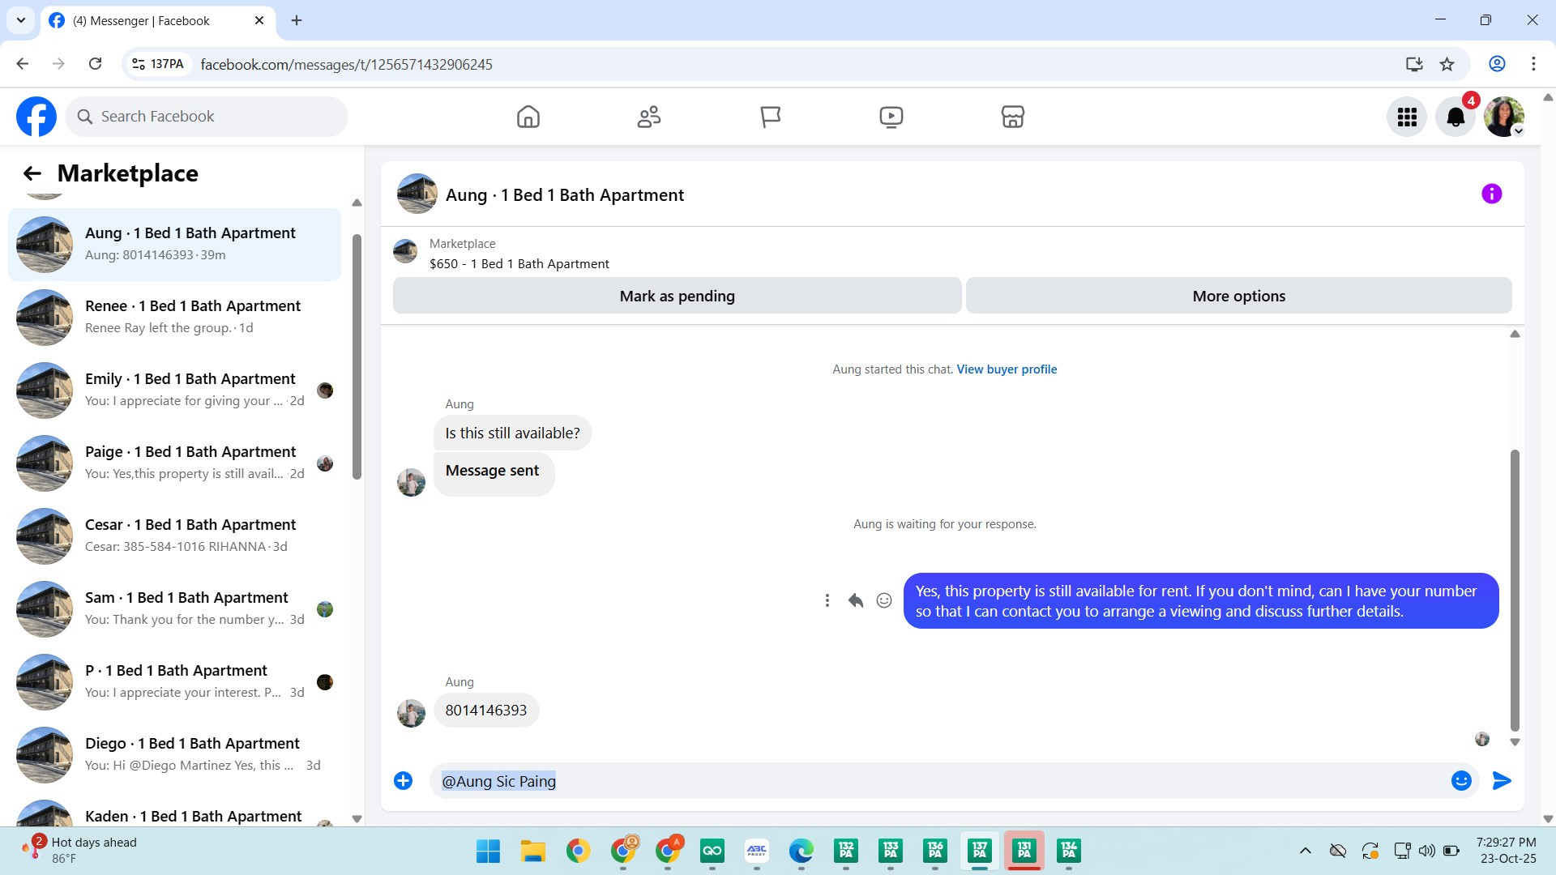The height and width of the screenshot is (875, 1556).
Task: React to the blue message with emoji
Action: point(884,600)
